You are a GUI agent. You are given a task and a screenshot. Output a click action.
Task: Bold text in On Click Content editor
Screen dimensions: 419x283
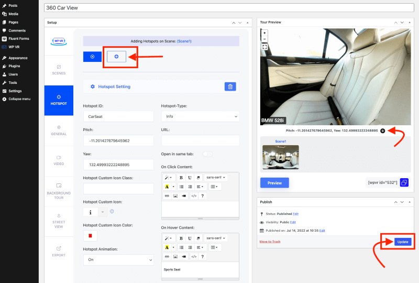181,177
